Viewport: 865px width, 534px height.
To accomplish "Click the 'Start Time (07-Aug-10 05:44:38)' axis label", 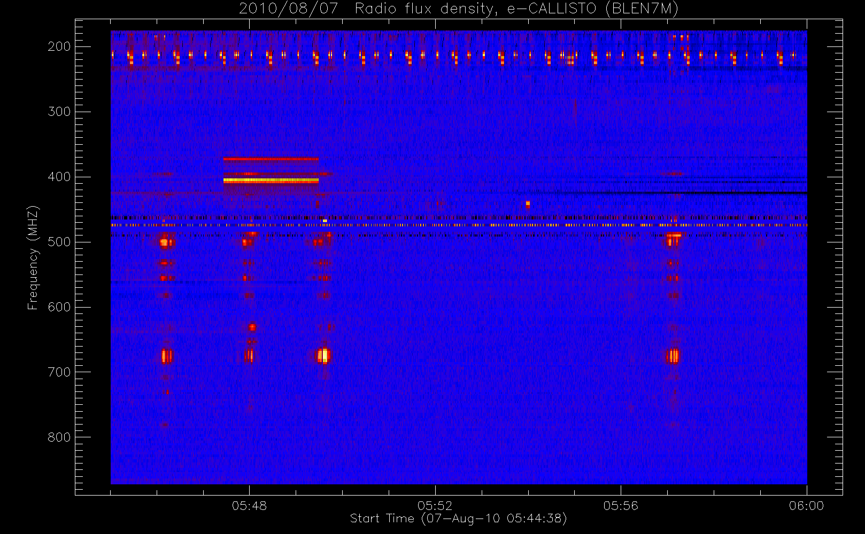I will pyautogui.click(x=458, y=519).
